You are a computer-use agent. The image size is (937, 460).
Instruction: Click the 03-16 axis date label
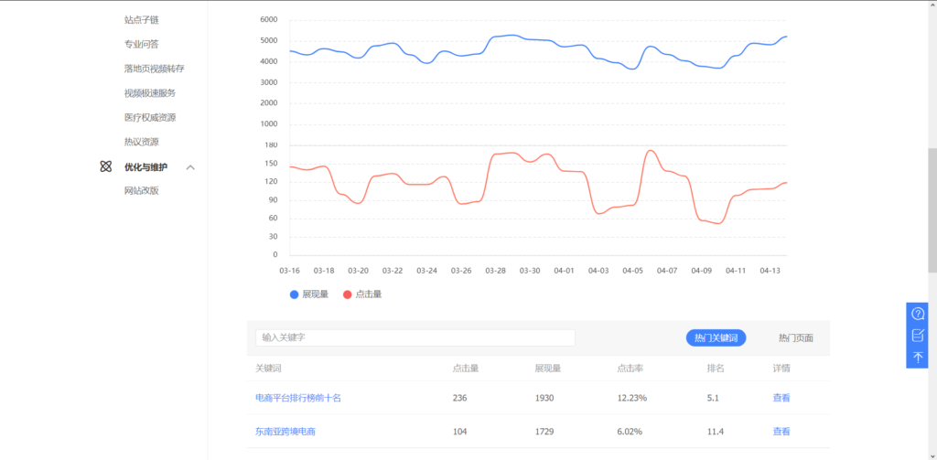[289, 271]
